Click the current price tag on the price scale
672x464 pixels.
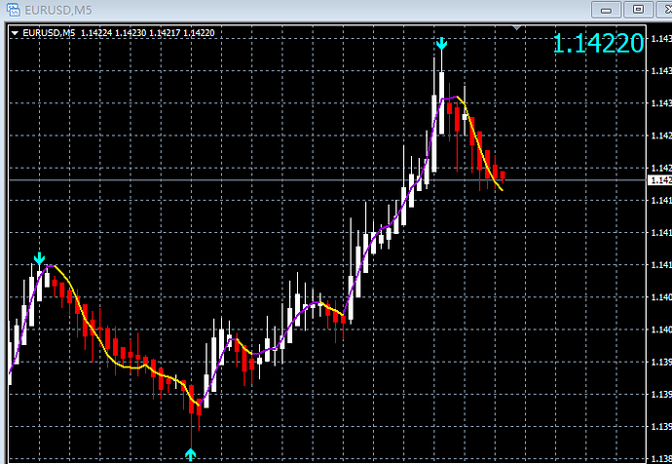(659, 180)
